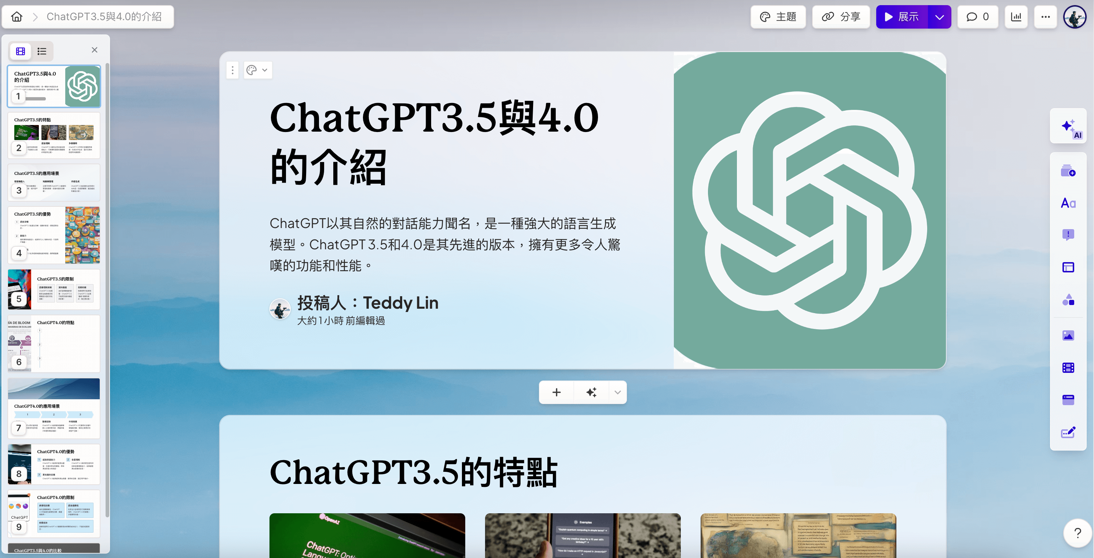Click the add card templates icon
Viewport: 1094px width, 558px height.
coord(1068,171)
